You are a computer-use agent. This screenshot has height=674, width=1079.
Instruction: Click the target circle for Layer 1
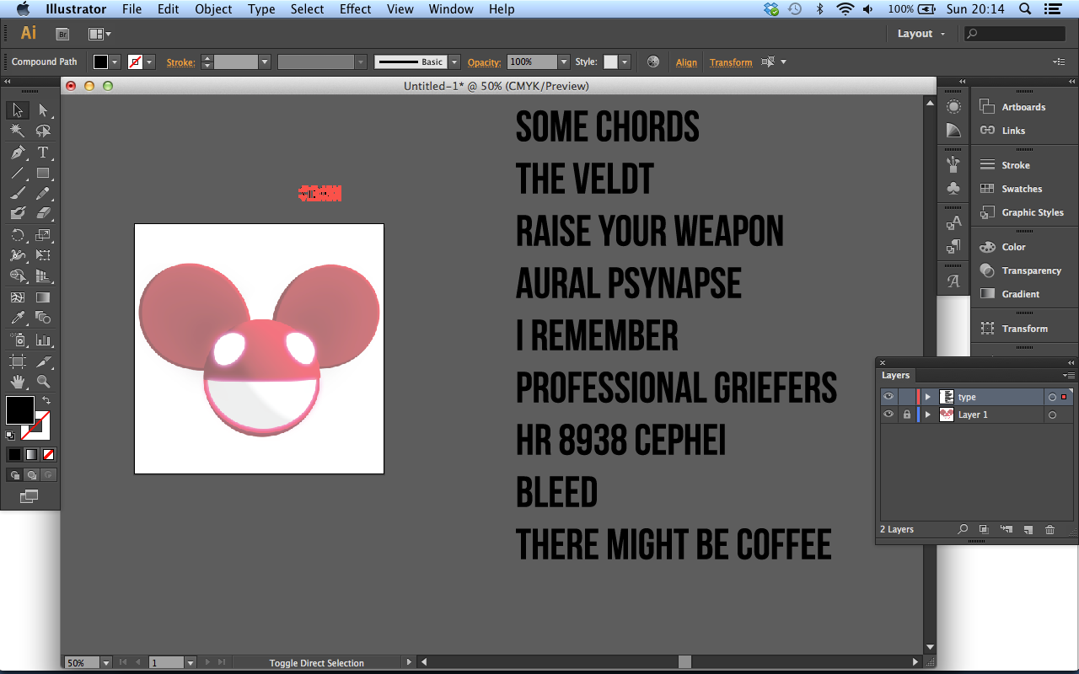tap(1052, 415)
